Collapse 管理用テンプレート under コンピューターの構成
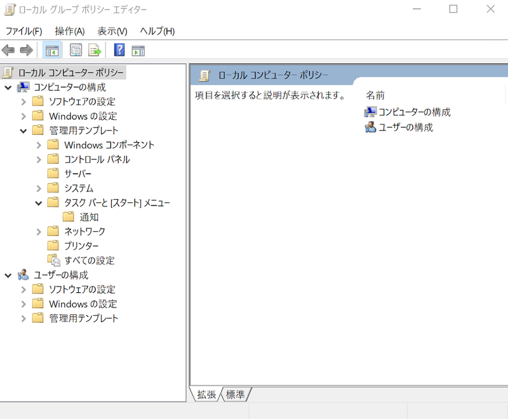This screenshot has height=419, width=508. tap(23, 131)
